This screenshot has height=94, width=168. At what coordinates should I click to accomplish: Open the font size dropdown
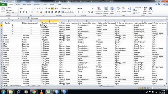click(37, 8)
